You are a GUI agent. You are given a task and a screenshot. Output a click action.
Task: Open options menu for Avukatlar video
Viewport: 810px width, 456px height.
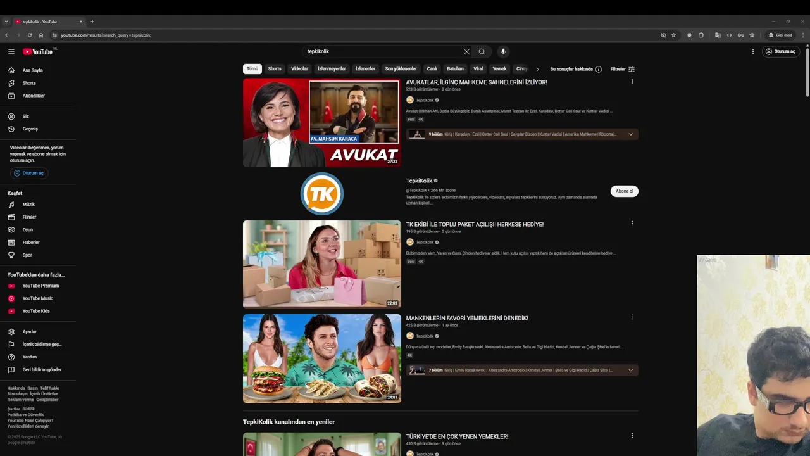pyautogui.click(x=632, y=81)
